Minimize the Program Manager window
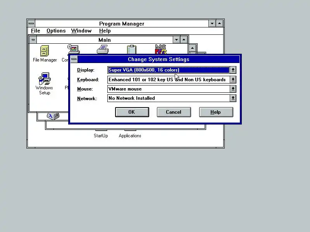This screenshot has width=310, height=232. pos(212,24)
